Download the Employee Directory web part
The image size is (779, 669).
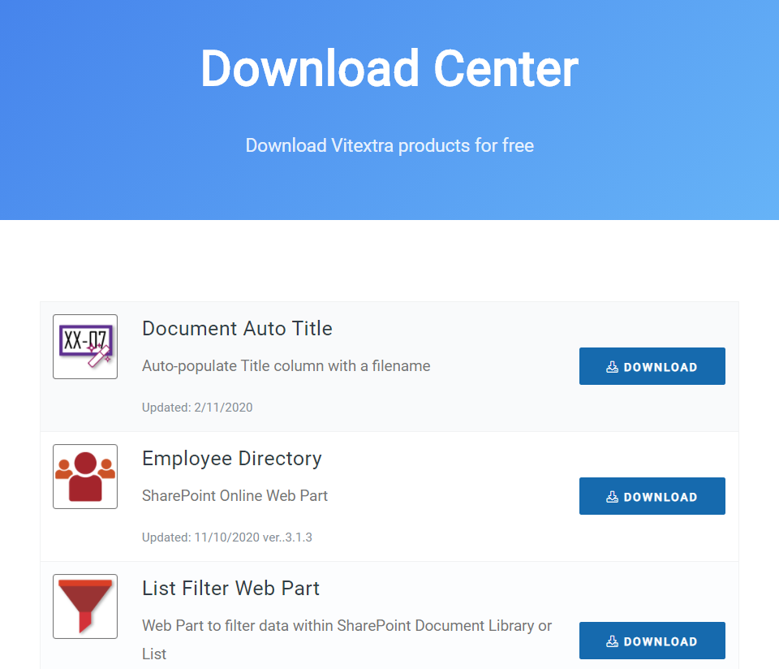tap(652, 496)
